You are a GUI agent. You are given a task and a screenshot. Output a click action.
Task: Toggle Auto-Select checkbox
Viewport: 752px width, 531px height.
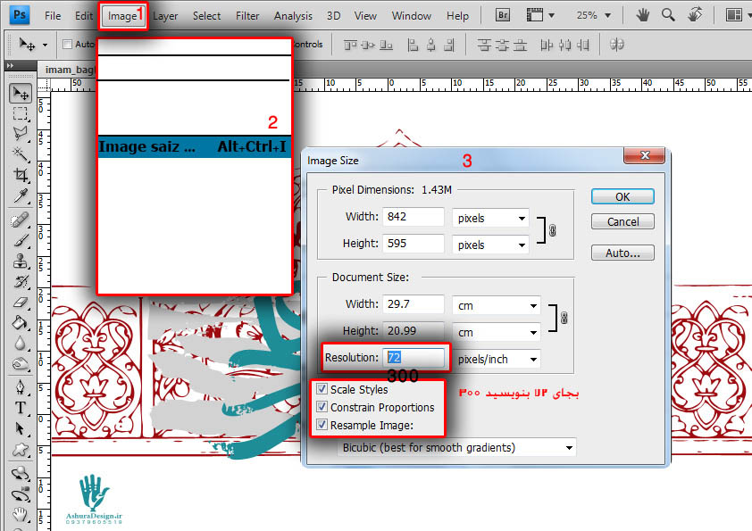(x=68, y=45)
